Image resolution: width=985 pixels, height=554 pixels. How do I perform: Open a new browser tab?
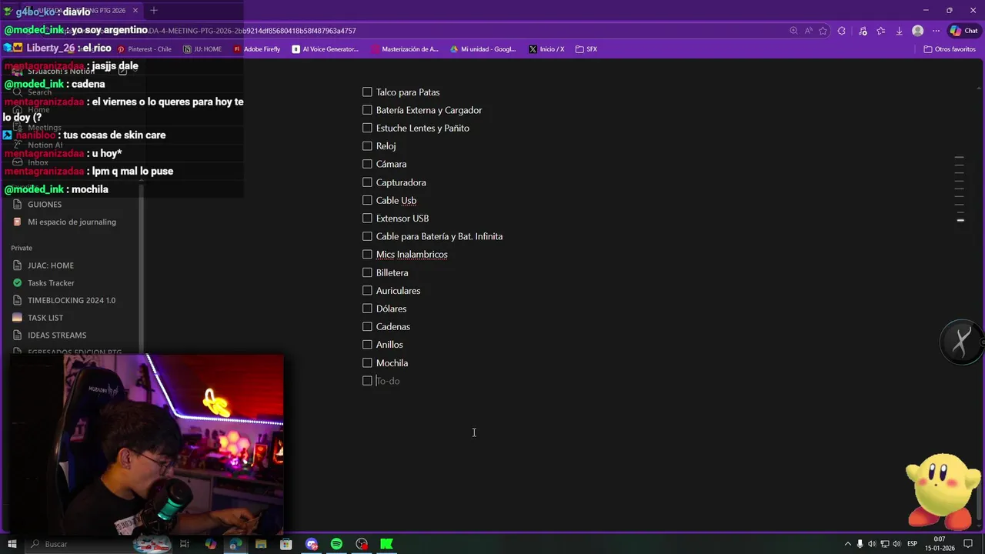tap(153, 10)
